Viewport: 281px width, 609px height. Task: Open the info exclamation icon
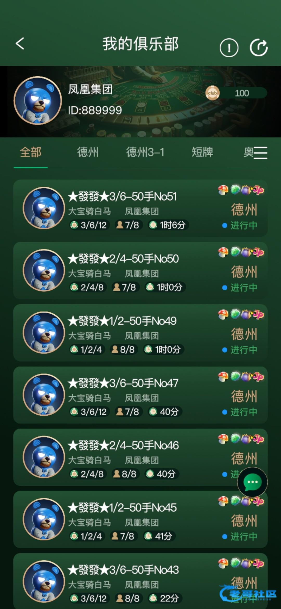(x=229, y=48)
